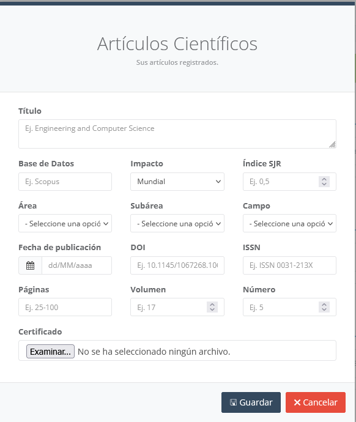Click Examinar to browse certificate file

pyautogui.click(x=50, y=352)
